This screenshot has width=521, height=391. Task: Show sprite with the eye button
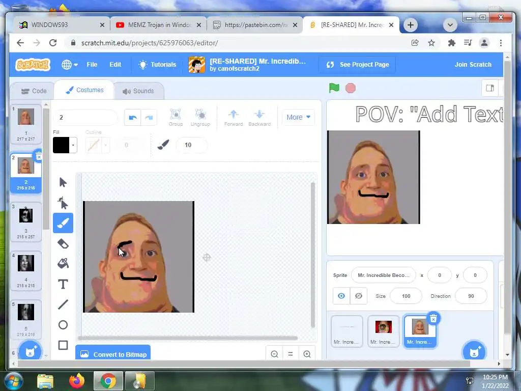point(341,296)
